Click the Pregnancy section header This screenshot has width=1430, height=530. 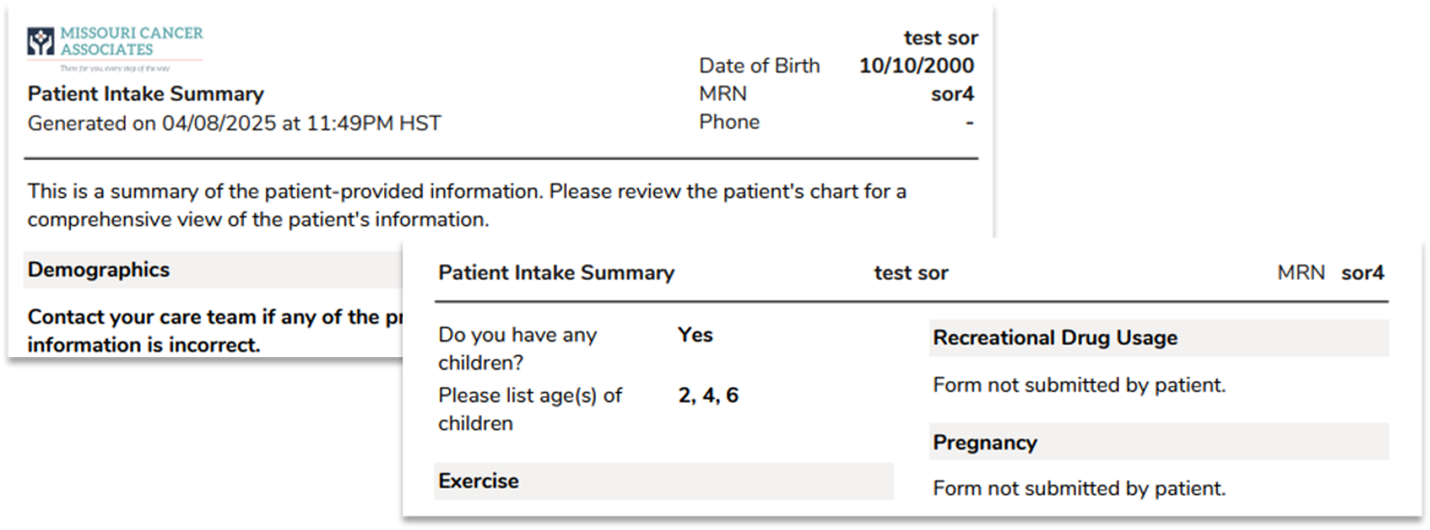[984, 443]
